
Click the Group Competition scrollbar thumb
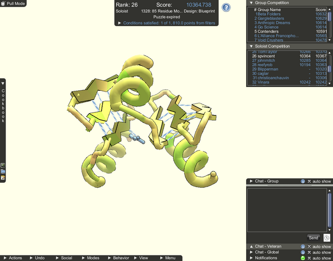click(x=329, y=16)
